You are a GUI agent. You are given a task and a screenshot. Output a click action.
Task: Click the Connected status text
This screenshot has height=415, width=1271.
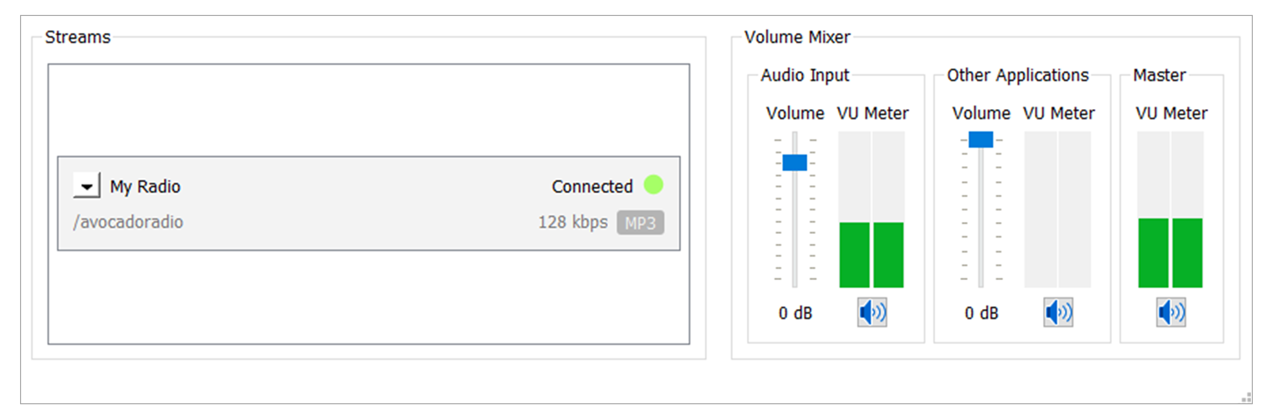[x=592, y=187]
